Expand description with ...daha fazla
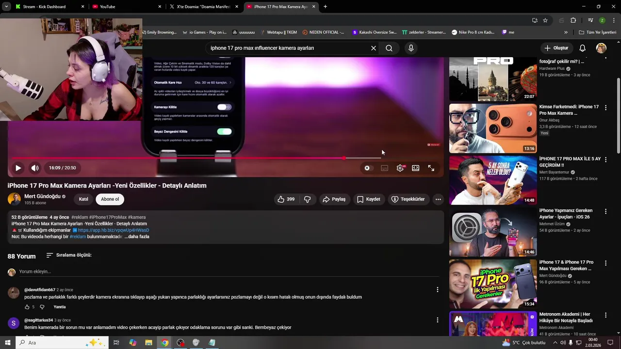Image resolution: width=621 pixels, height=349 pixels. point(137,237)
